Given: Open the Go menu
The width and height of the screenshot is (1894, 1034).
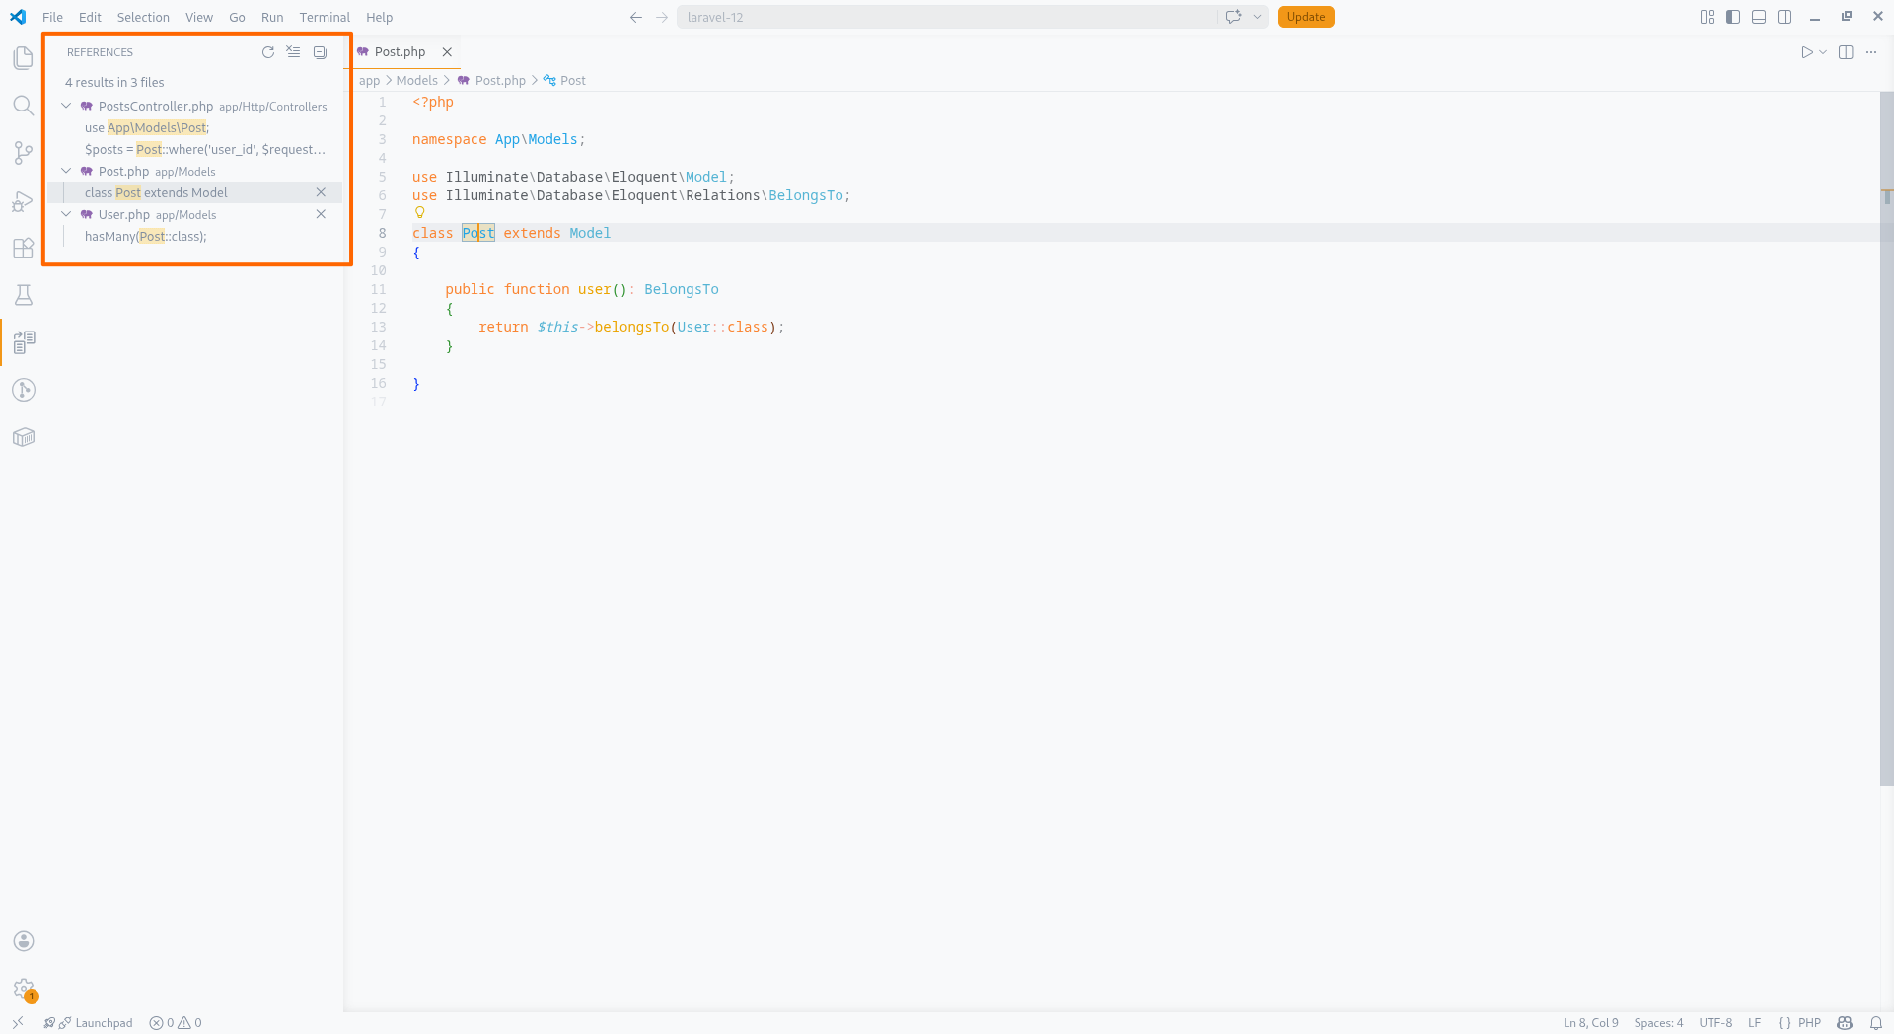Looking at the screenshot, I should [x=237, y=17].
